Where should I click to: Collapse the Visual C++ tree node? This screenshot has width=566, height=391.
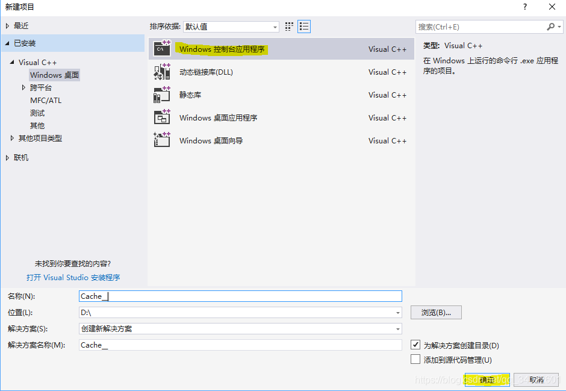12,62
